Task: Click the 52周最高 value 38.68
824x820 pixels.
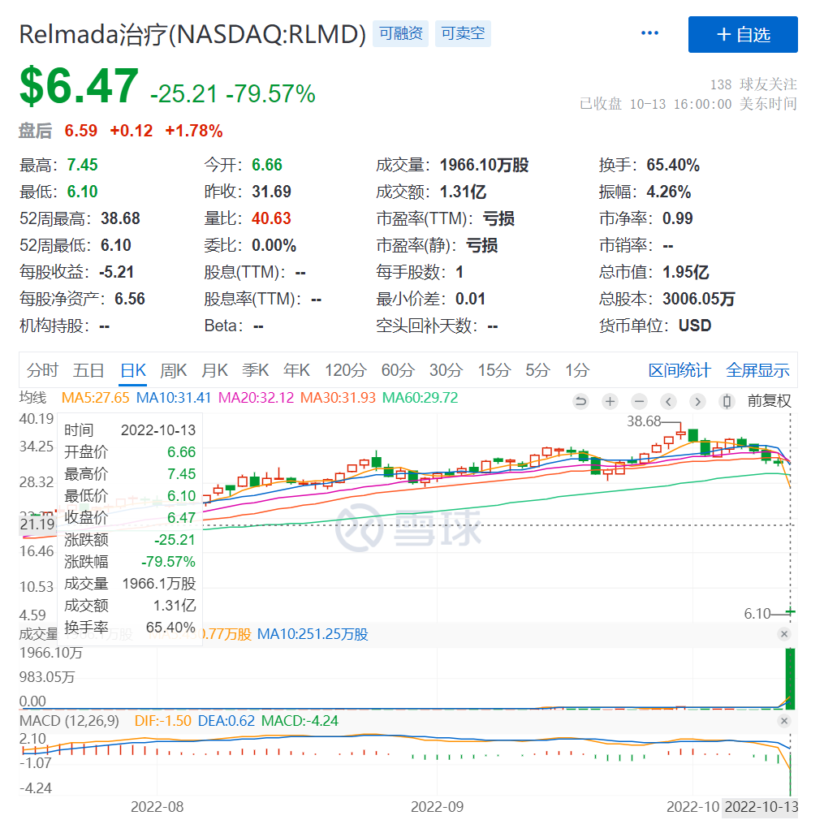Action: (120, 218)
